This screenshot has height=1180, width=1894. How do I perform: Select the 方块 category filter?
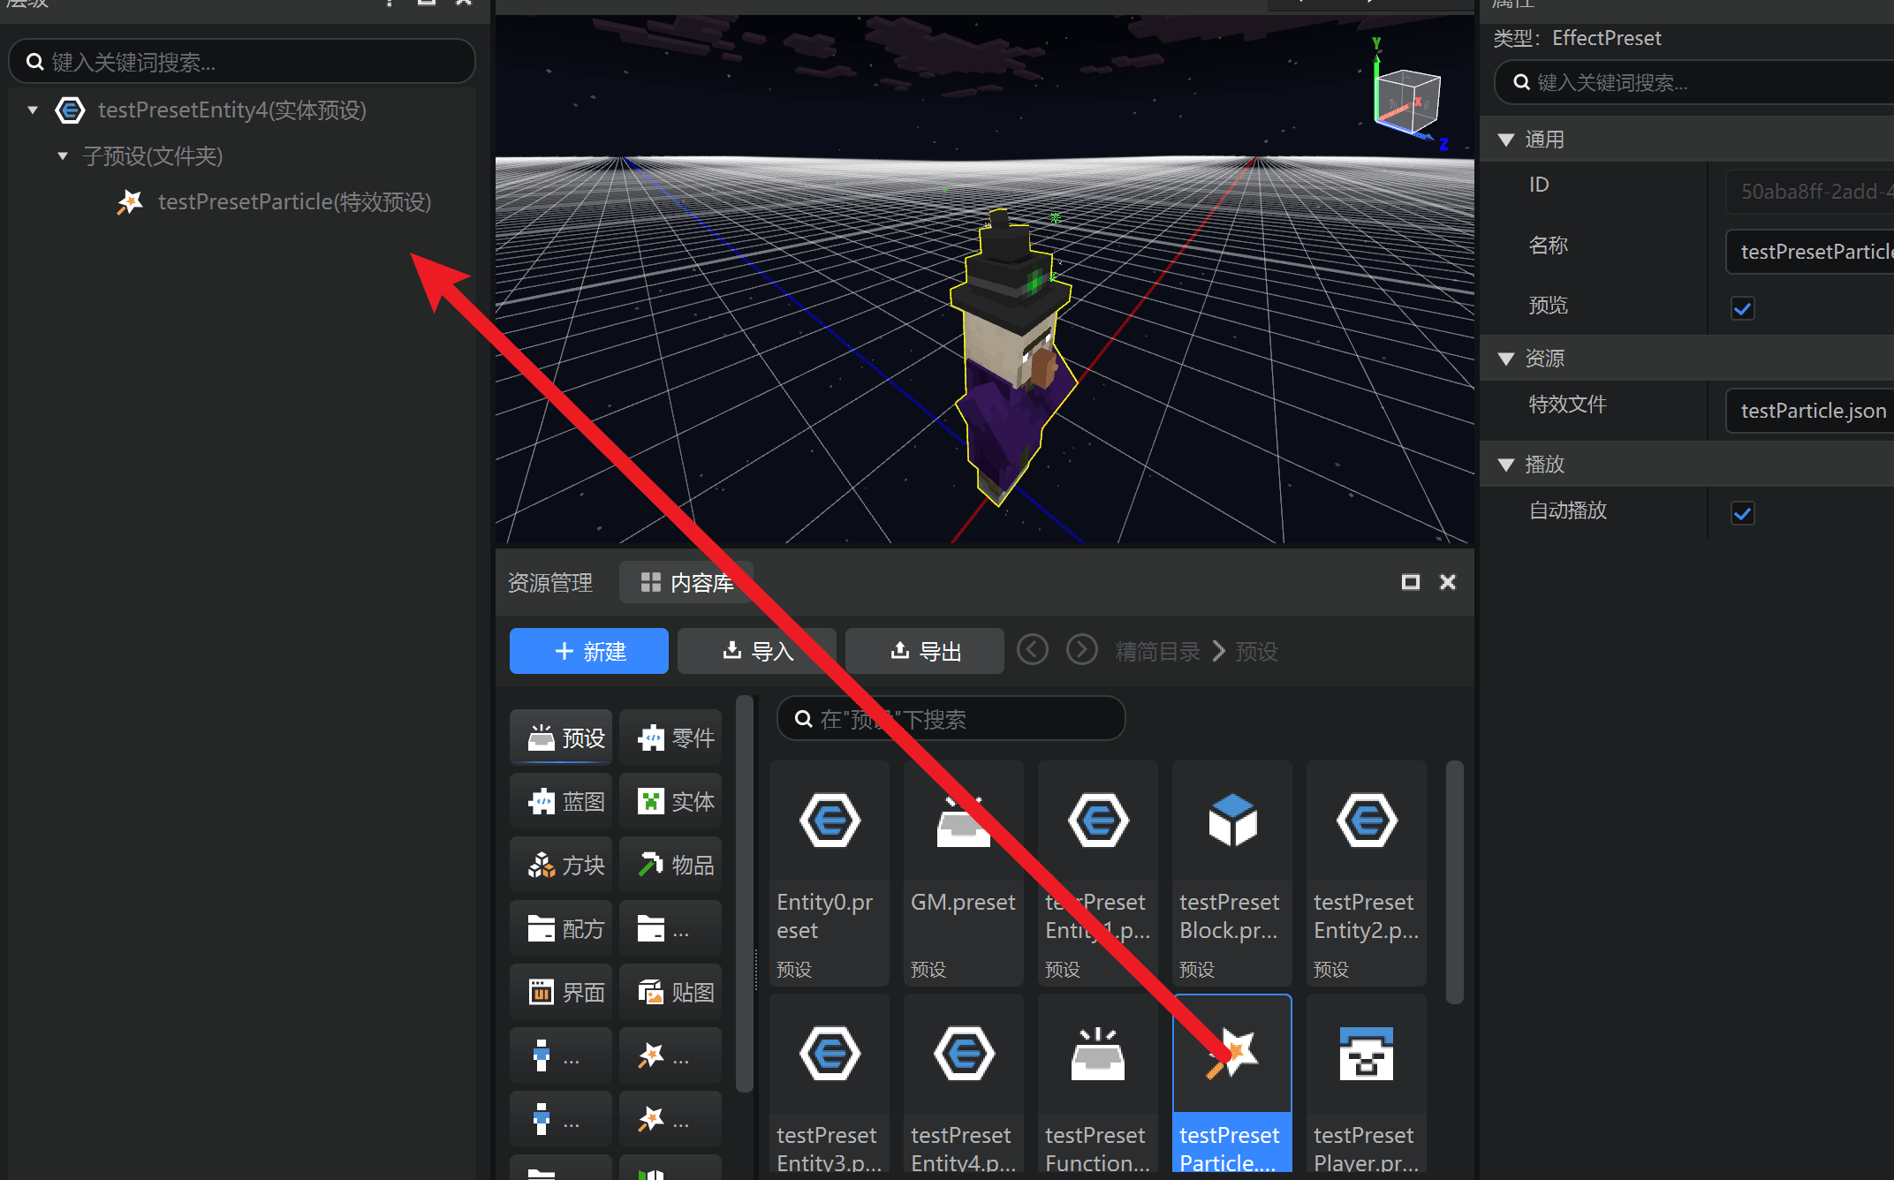561,865
